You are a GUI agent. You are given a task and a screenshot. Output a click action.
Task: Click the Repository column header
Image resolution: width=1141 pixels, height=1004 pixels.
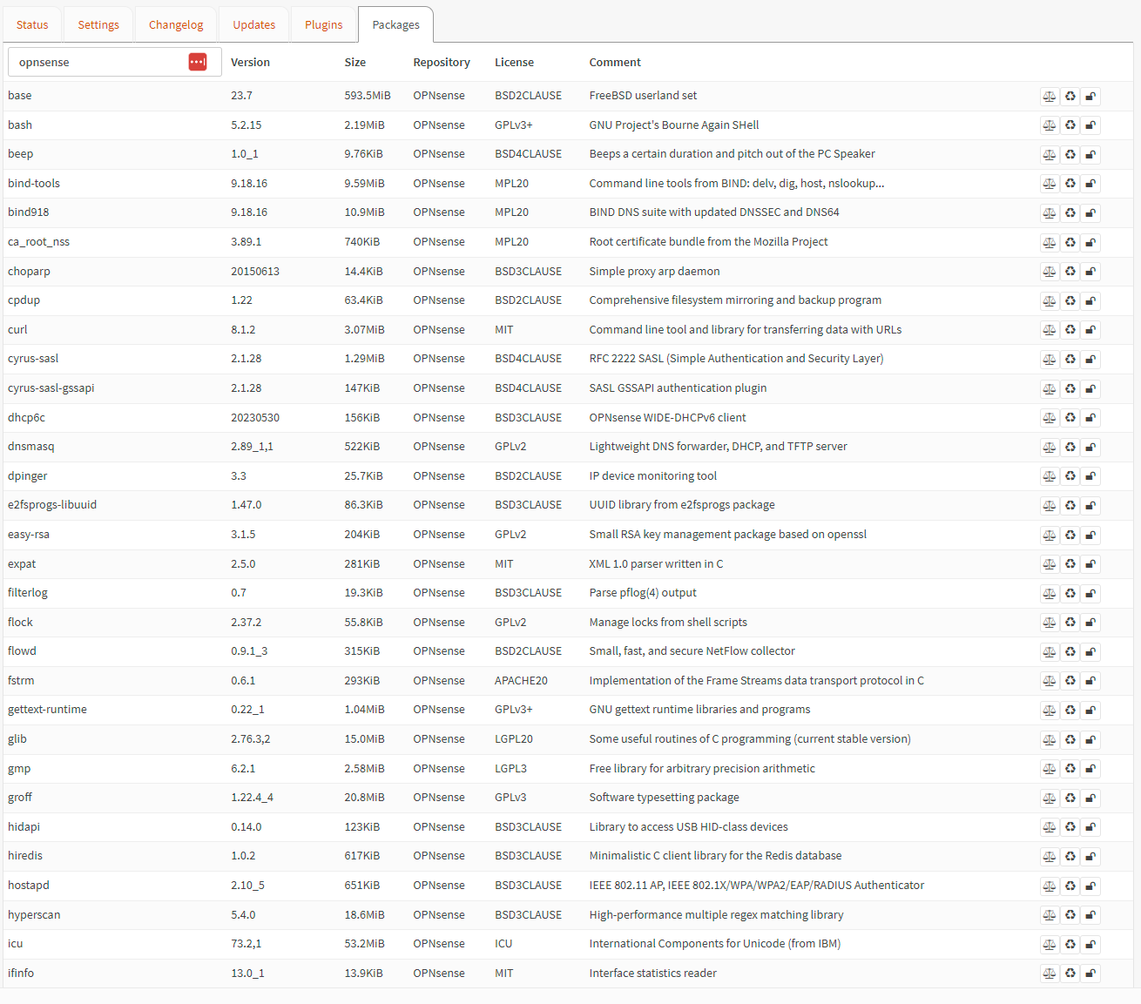tap(442, 63)
